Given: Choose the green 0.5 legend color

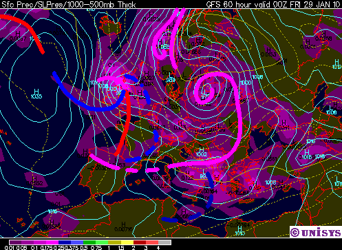Looking at the screenshot, I should pyautogui.click(x=89, y=242).
